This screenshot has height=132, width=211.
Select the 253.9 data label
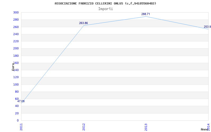pos(207,27)
